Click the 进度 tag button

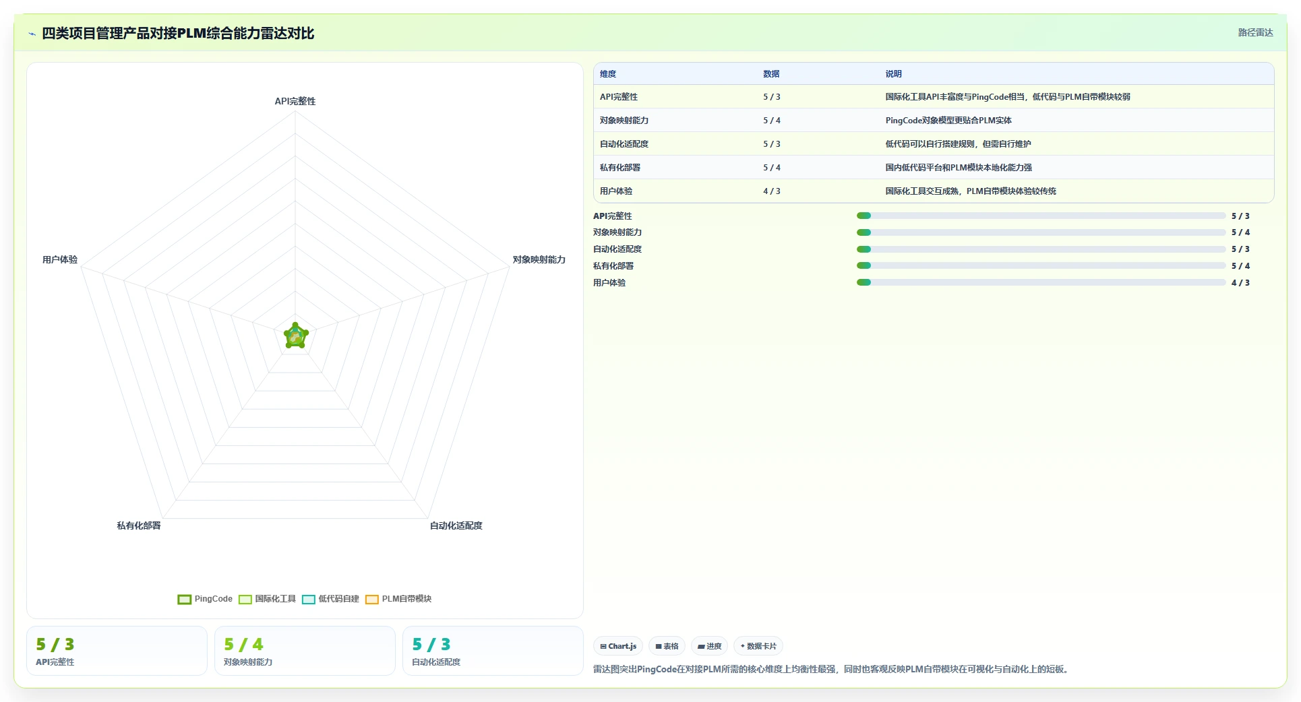click(x=710, y=646)
